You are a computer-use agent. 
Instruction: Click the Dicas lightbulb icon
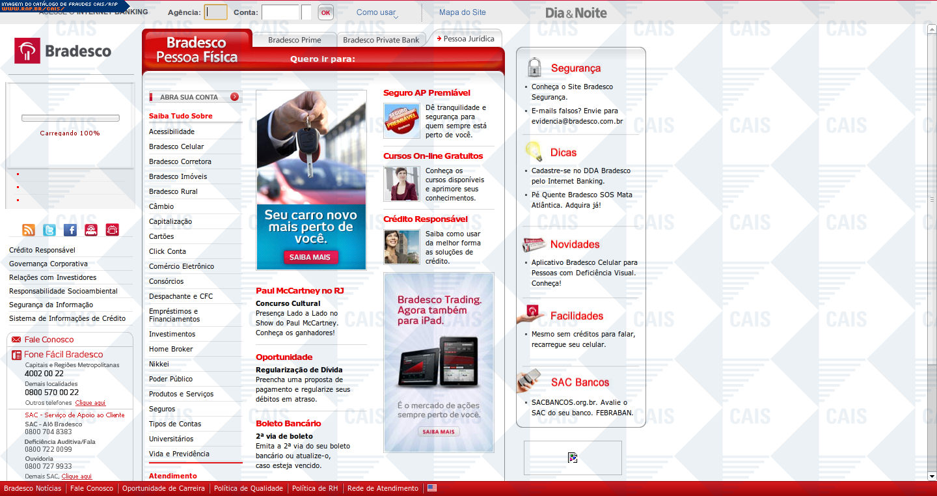pos(534,152)
